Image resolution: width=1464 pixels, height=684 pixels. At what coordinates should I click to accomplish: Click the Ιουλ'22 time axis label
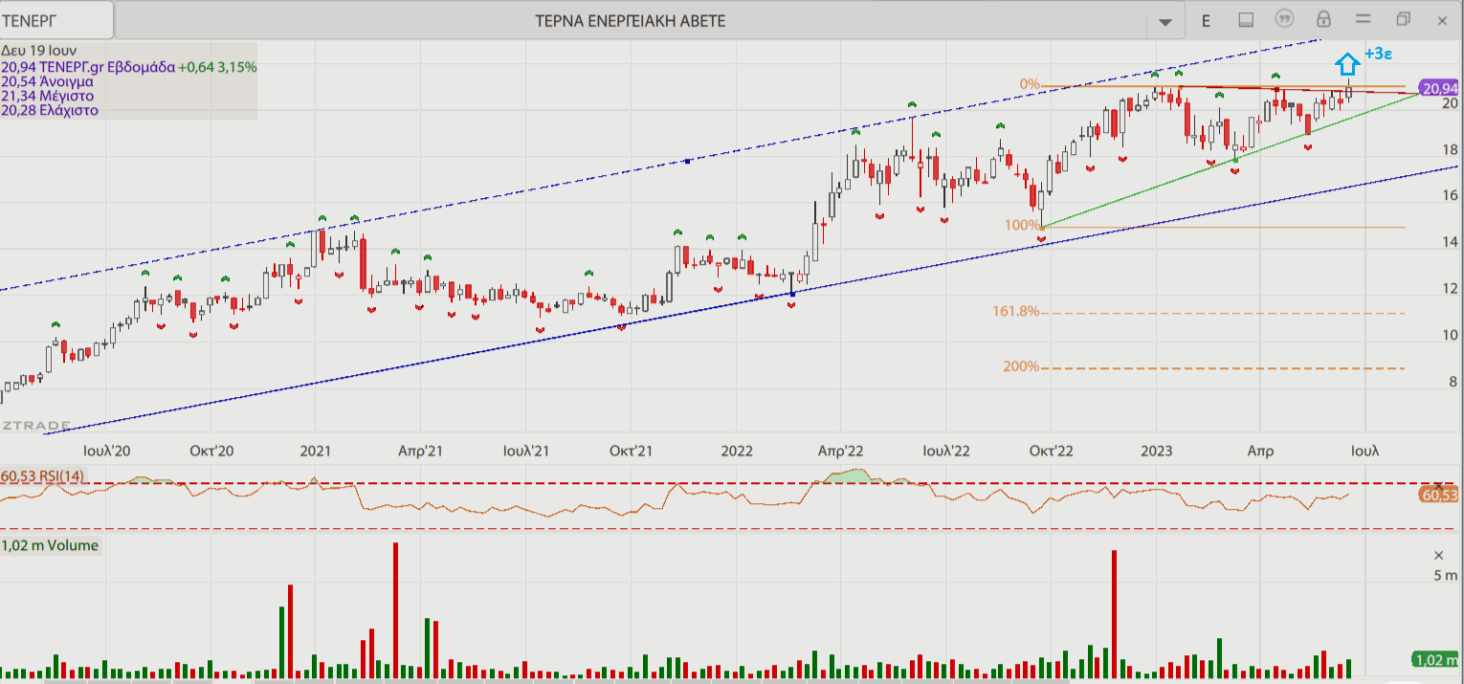point(945,452)
